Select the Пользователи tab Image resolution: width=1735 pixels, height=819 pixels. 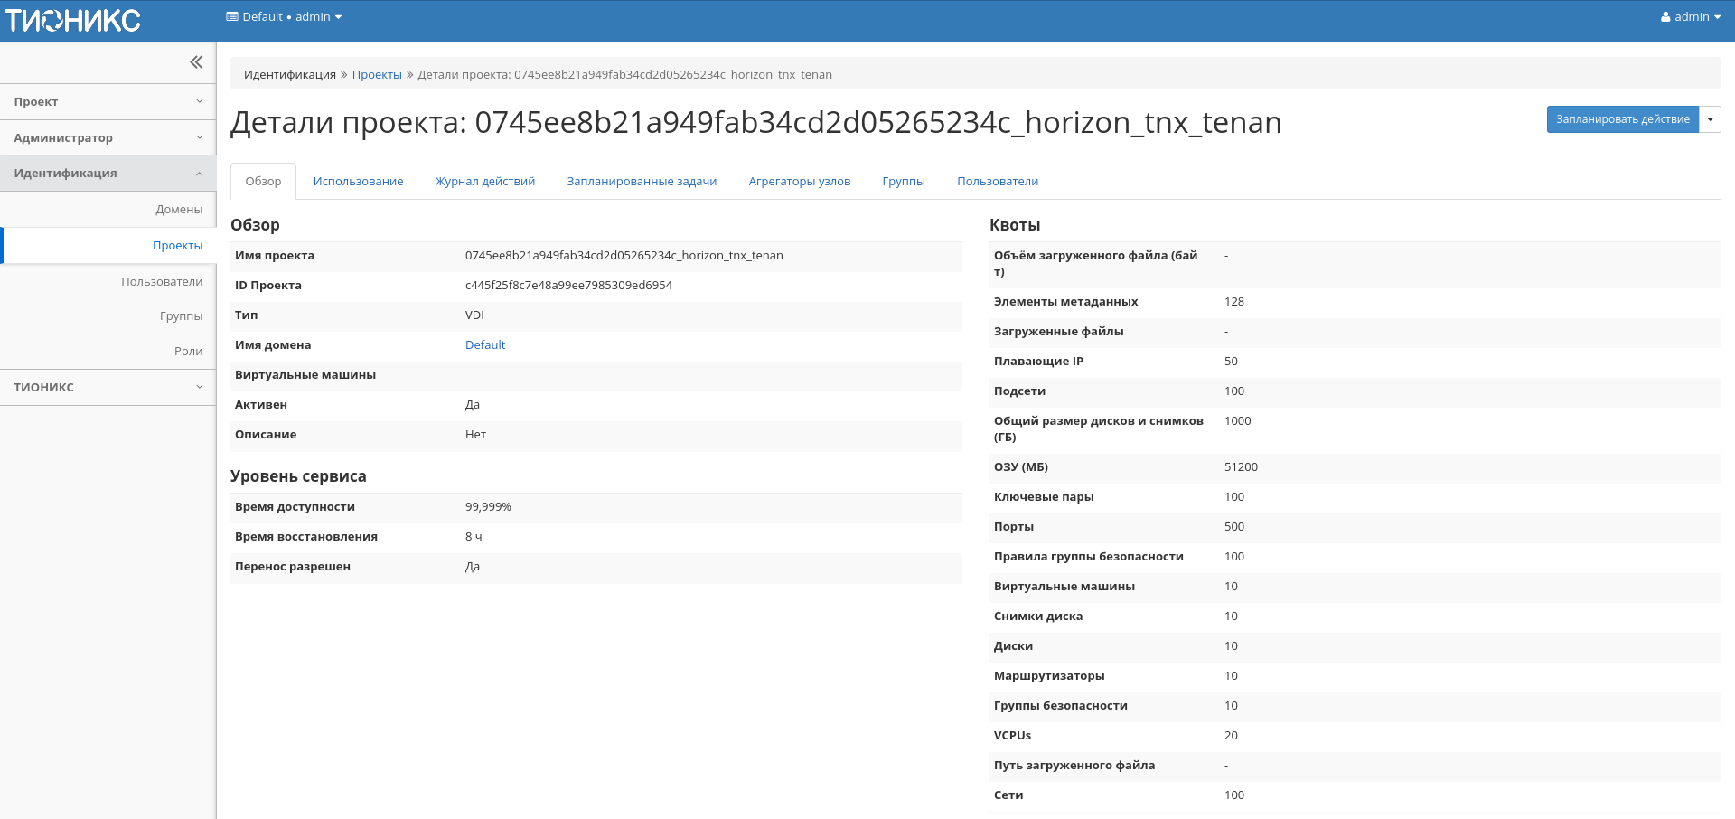pyautogui.click(x=997, y=182)
